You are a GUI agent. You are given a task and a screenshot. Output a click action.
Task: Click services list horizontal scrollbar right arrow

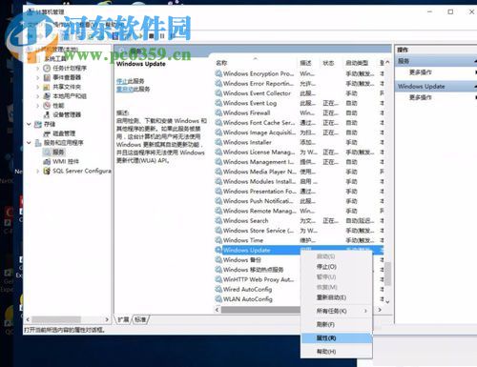(x=380, y=310)
